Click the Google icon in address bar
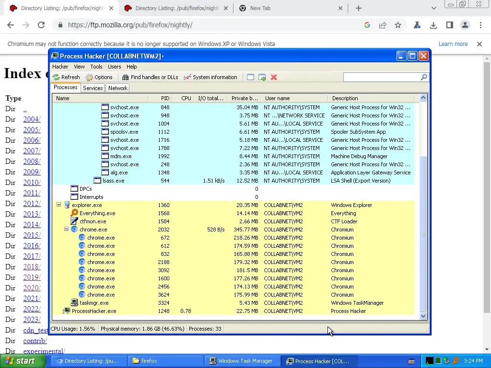Viewport: 491px width, 368px height. pyautogui.click(x=367, y=25)
